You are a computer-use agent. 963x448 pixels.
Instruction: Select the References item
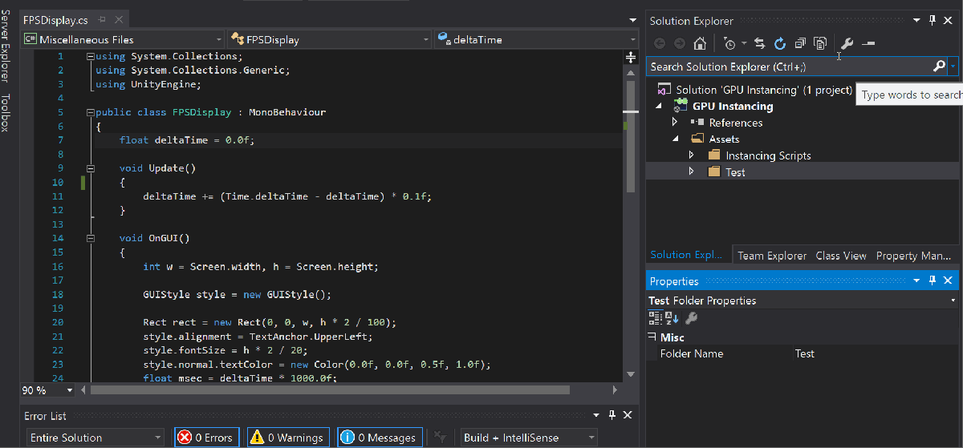[x=736, y=123]
